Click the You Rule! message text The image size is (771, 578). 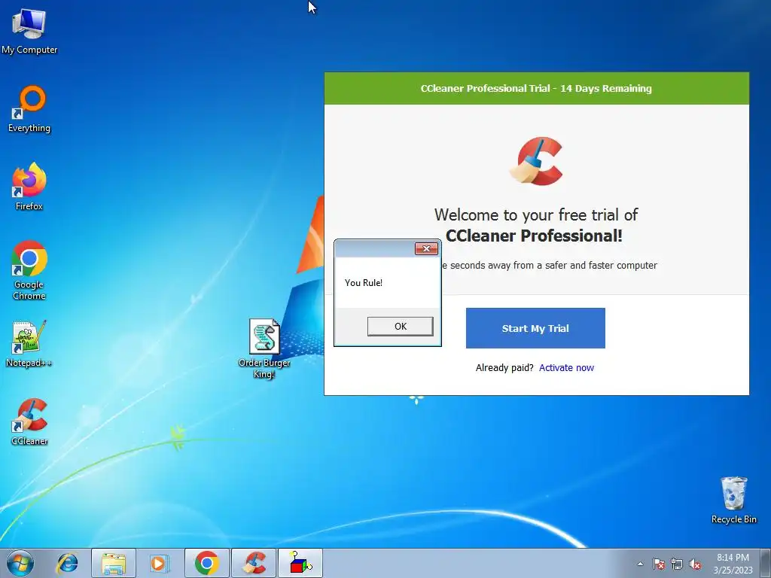(x=364, y=283)
